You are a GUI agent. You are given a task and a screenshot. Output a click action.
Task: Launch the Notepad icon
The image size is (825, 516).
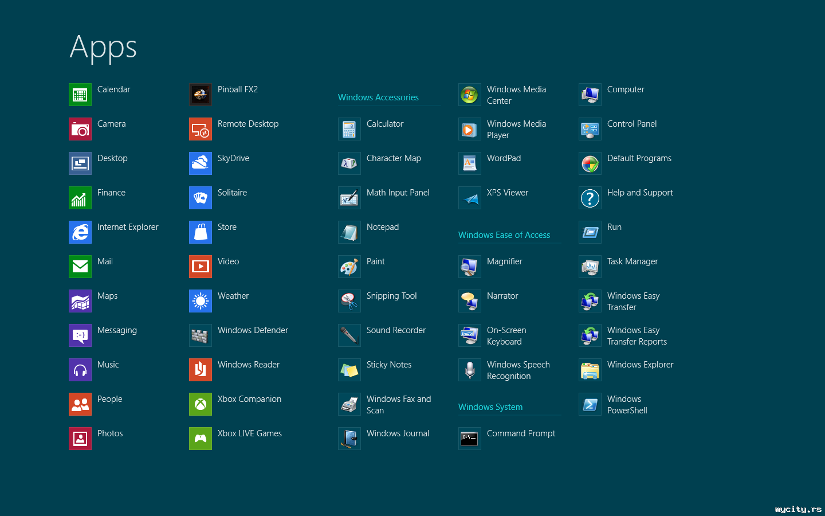pyautogui.click(x=349, y=232)
